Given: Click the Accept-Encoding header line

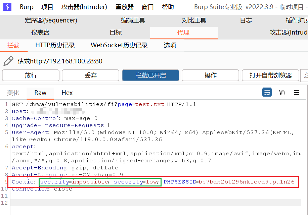Looking at the screenshot, I should 65,168.
